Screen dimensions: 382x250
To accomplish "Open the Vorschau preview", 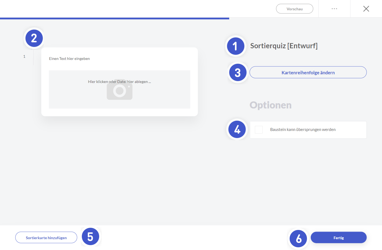I will [x=294, y=9].
